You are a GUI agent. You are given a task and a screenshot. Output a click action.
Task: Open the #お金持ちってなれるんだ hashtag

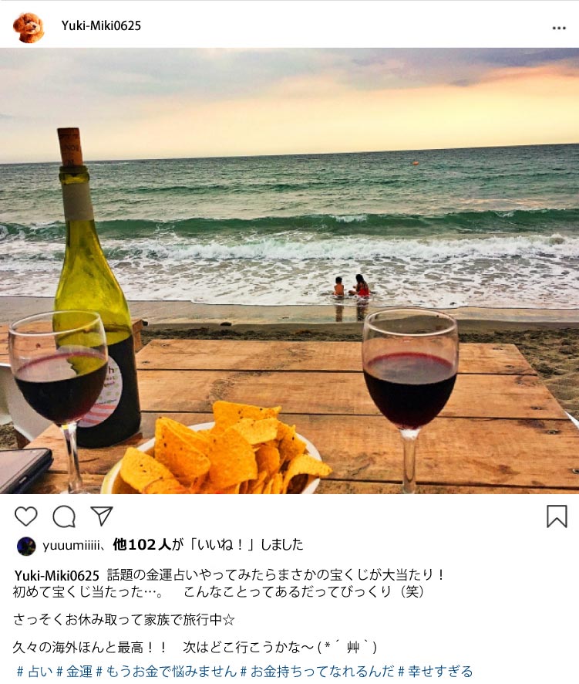tap(317, 672)
